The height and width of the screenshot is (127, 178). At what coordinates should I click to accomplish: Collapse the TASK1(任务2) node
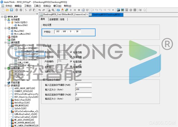pyautogui.click(x=9, y=22)
